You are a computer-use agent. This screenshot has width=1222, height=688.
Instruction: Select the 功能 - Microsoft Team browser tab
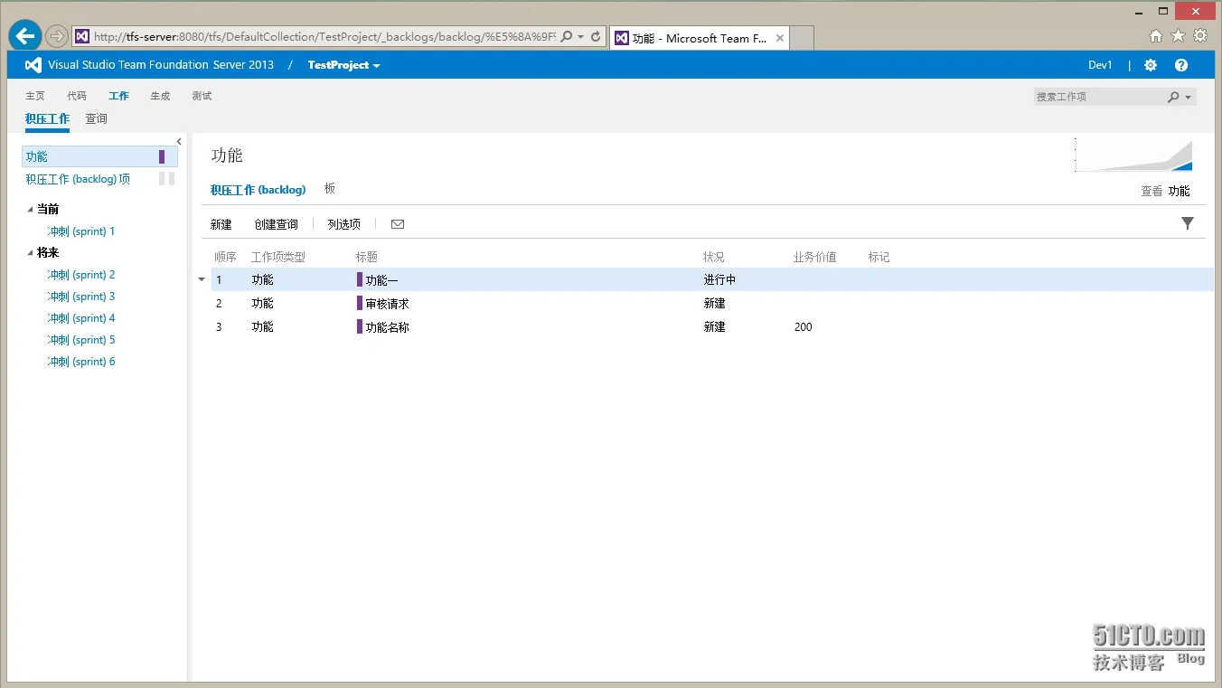pos(699,38)
